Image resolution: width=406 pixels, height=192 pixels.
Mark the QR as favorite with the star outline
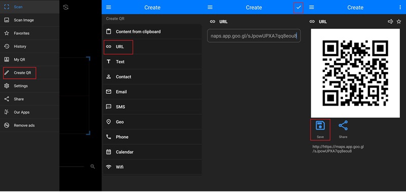pyautogui.click(x=399, y=21)
